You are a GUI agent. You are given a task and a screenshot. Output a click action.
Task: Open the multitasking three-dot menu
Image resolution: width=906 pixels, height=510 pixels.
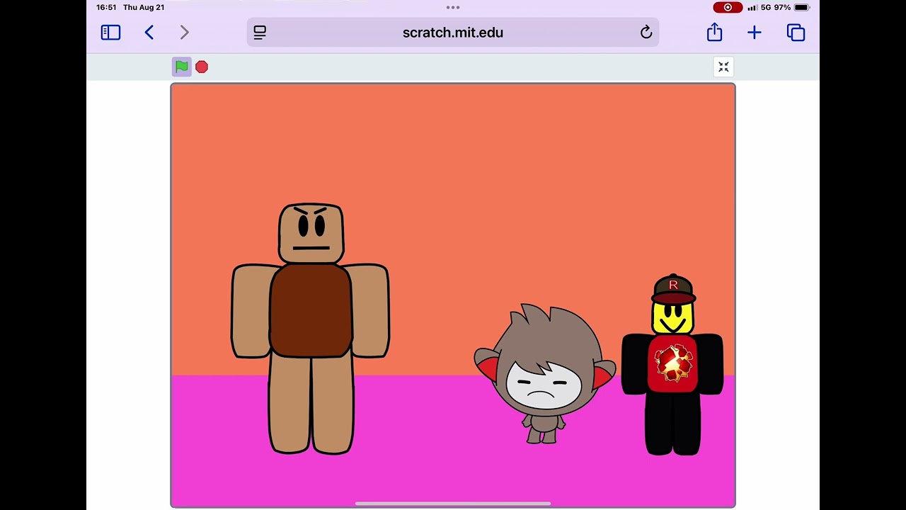pos(453,8)
